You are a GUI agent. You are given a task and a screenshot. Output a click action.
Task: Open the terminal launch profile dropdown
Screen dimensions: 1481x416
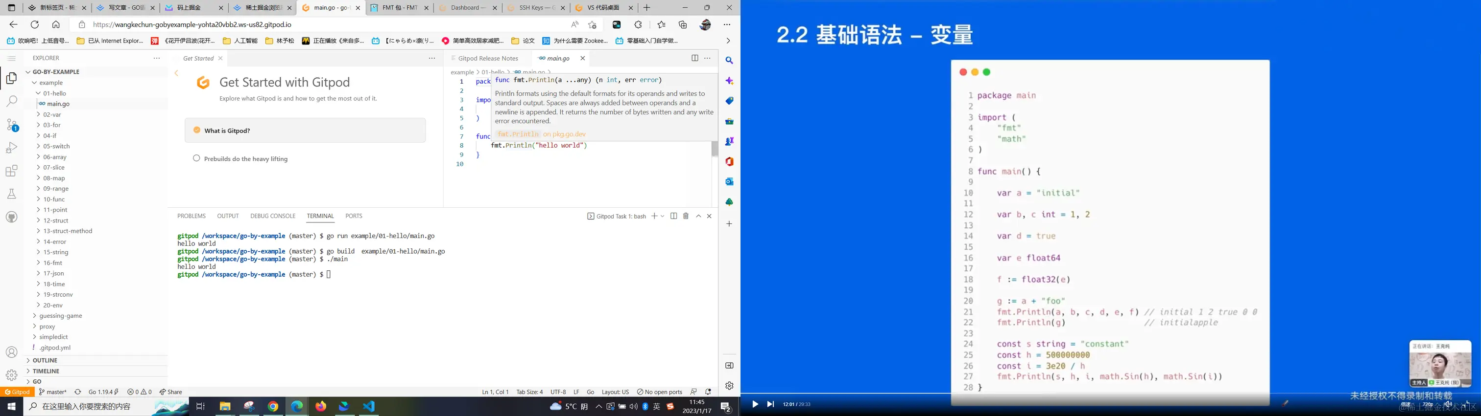(x=662, y=216)
